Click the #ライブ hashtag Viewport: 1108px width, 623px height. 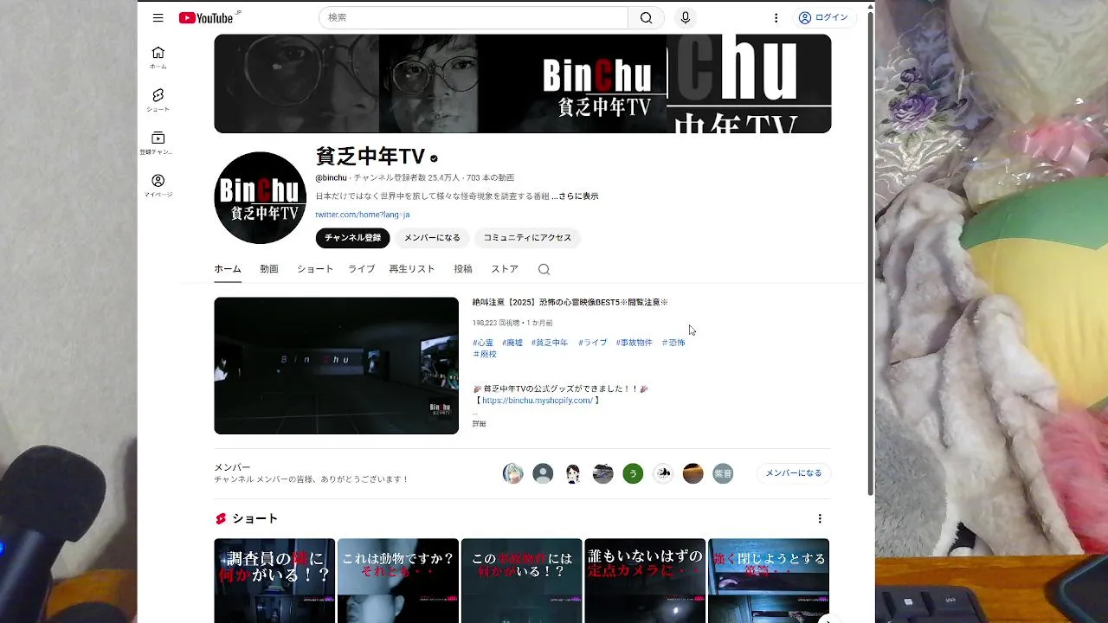[x=593, y=343]
